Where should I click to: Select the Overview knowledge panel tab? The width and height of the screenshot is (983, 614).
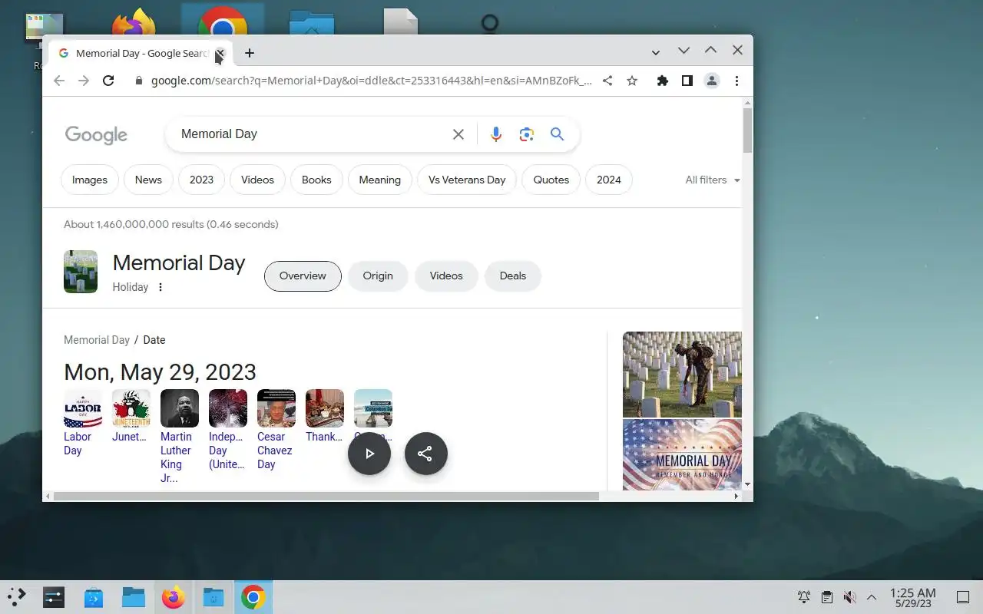coord(303,276)
